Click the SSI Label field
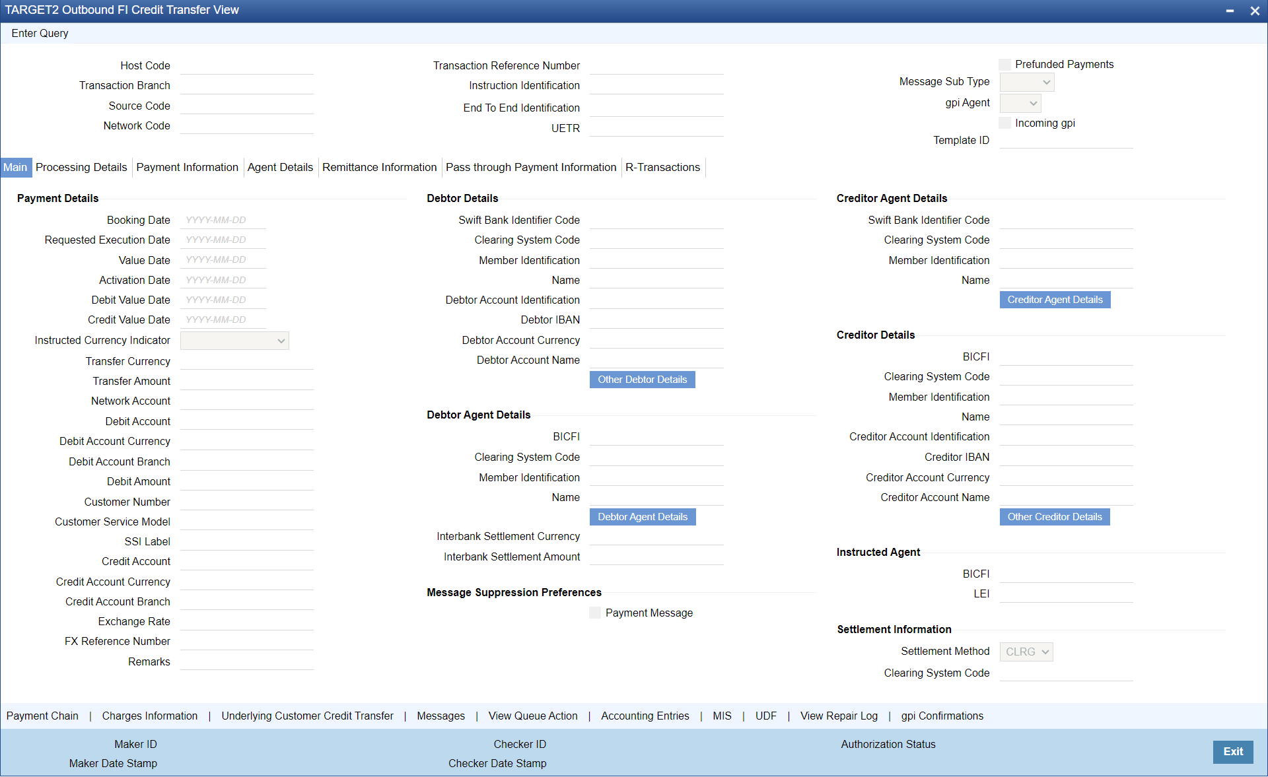Screen dimensions: 1268x777 [247, 542]
